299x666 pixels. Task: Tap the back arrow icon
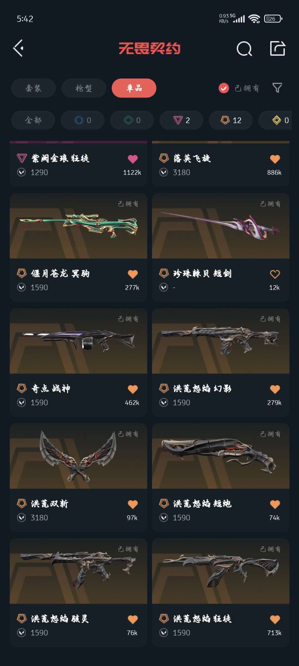pyautogui.click(x=19, y=48)
